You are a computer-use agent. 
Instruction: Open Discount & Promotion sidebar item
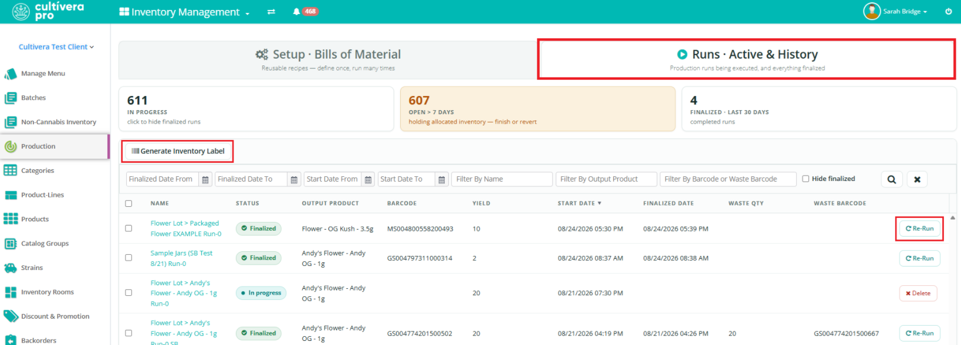(x=55, y=316)
